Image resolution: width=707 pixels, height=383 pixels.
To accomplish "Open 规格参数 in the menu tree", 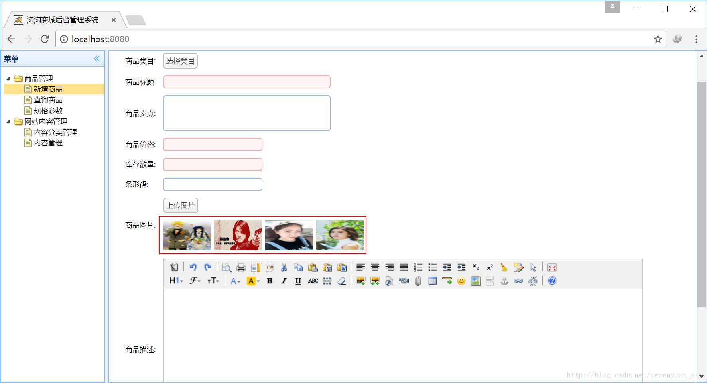I will [x=48, y=111].
